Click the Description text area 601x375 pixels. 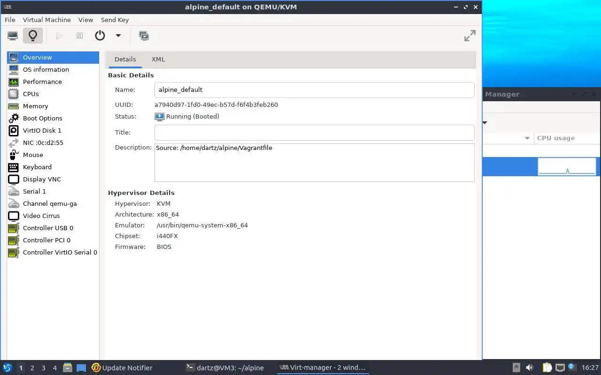(314, 162)
